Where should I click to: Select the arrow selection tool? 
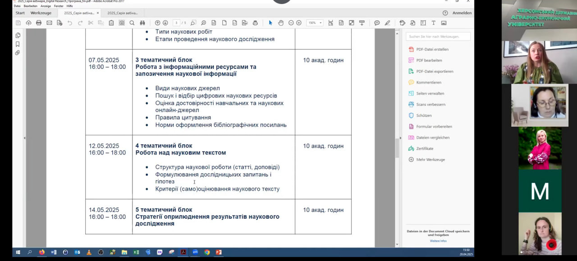click(270, 23)
